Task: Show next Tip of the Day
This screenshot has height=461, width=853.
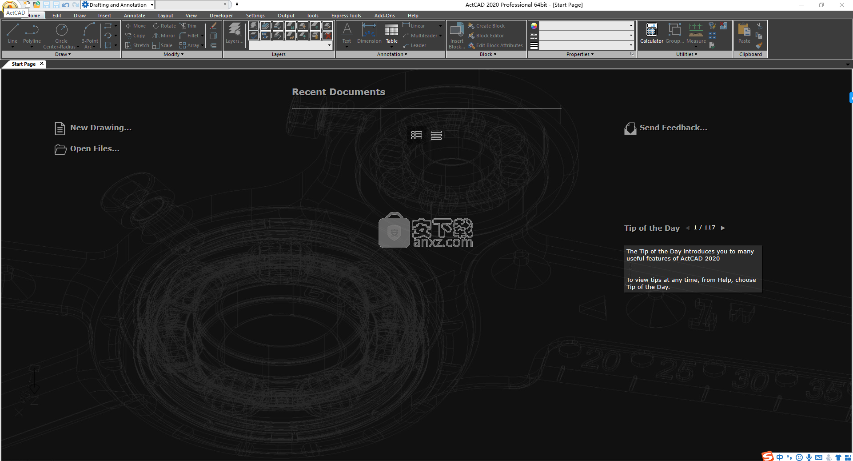Action: pos(723,228)
